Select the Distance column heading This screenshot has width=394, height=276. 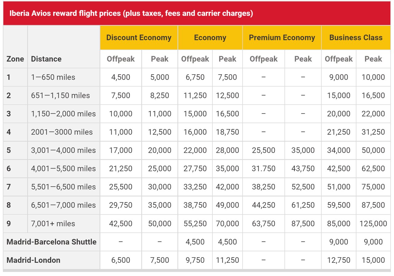pyautogui.click(x=46, y=59)
